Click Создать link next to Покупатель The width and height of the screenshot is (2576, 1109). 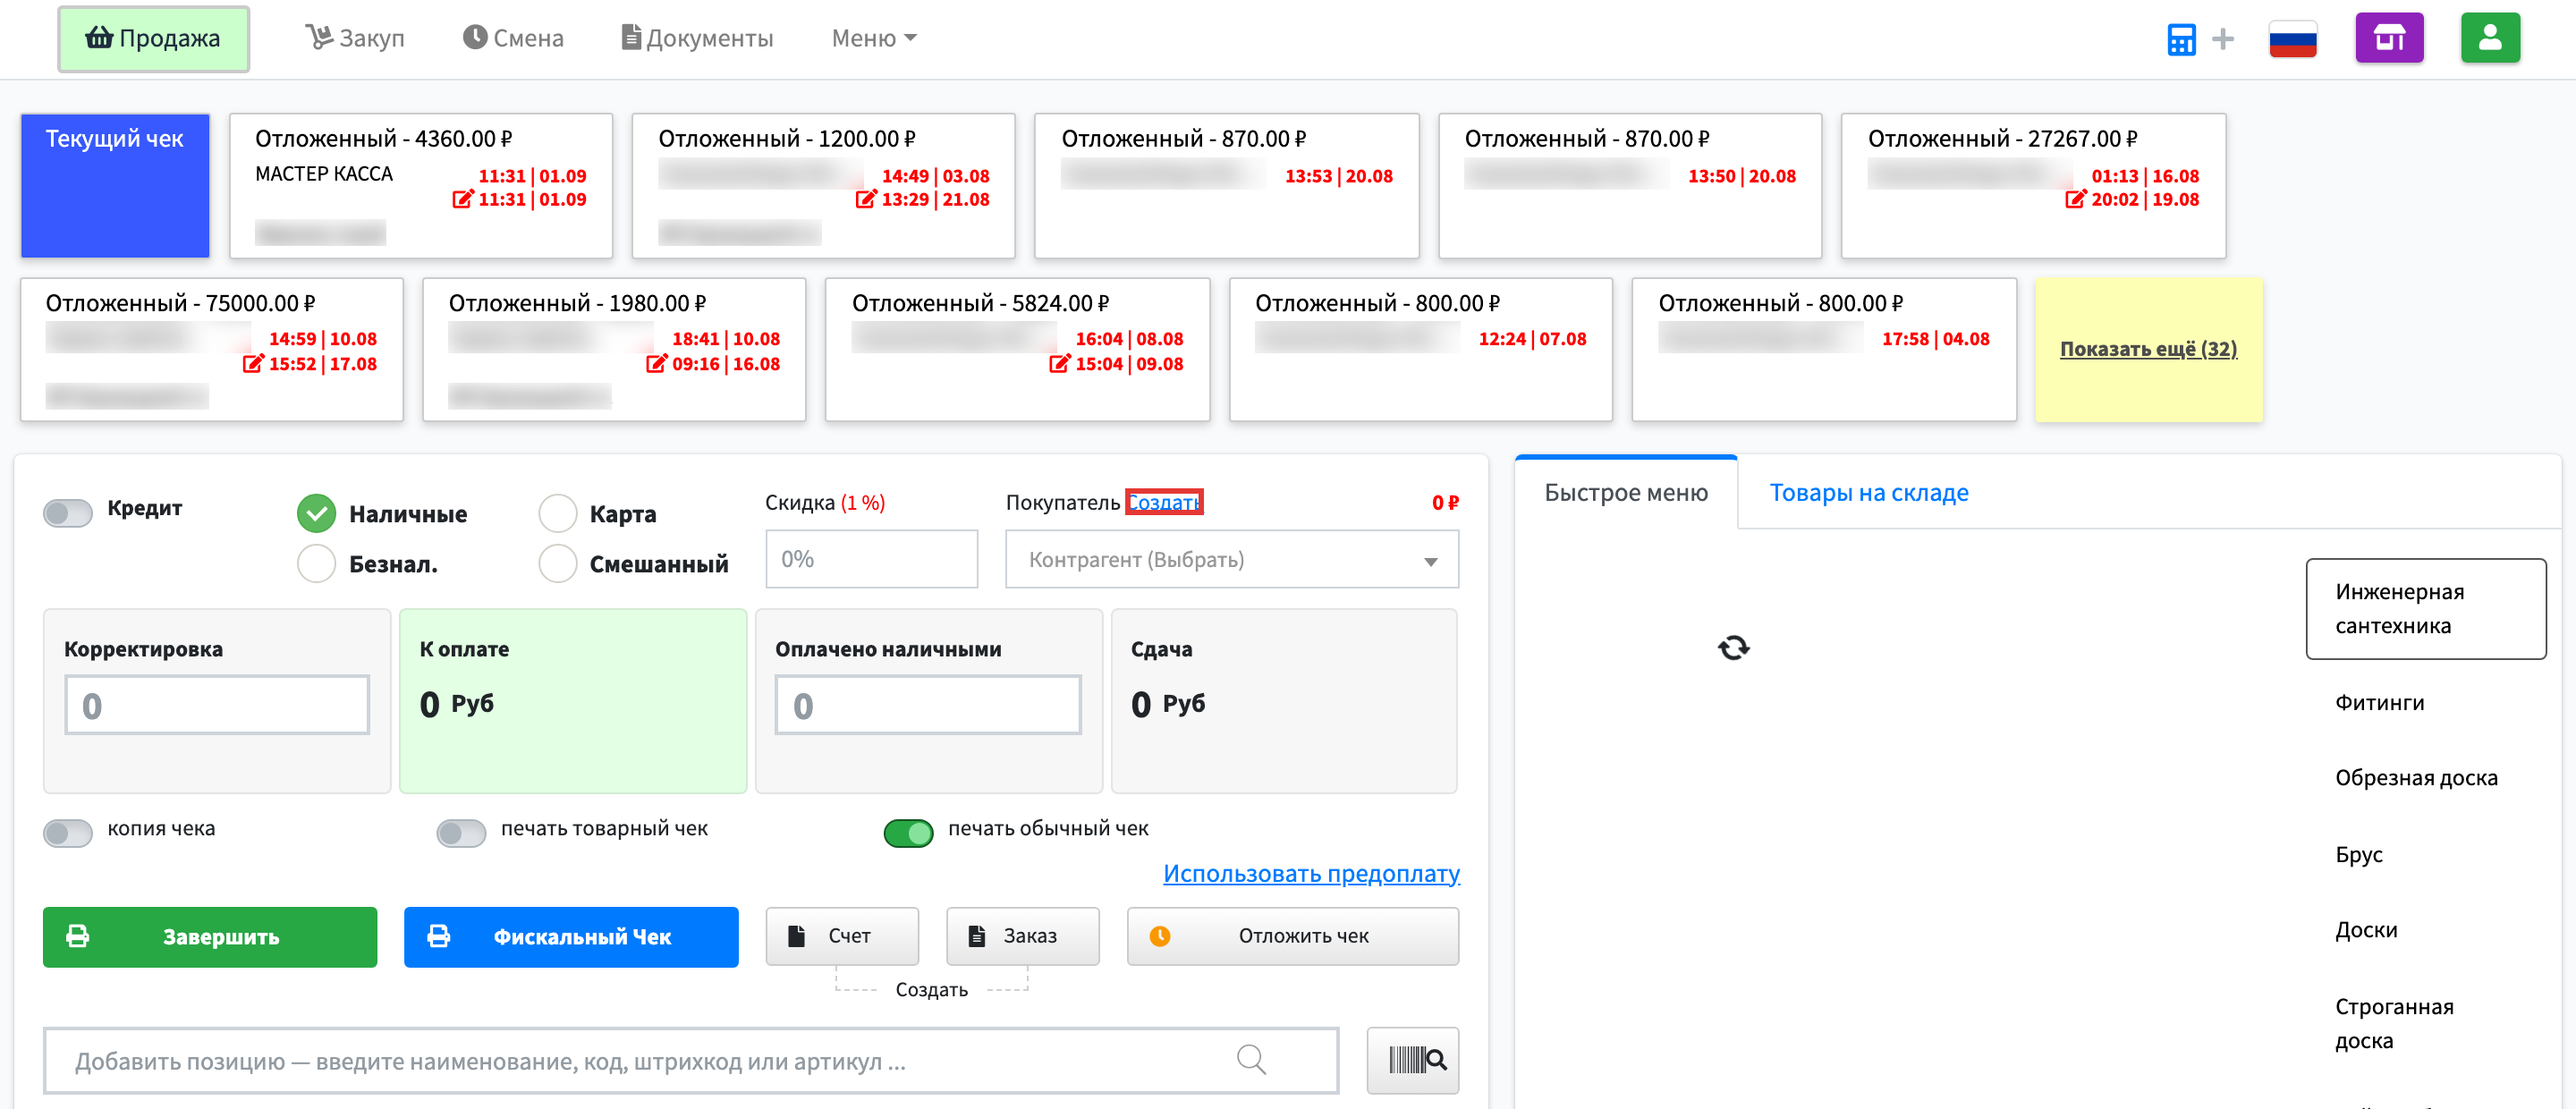[x=1163, y=502]
